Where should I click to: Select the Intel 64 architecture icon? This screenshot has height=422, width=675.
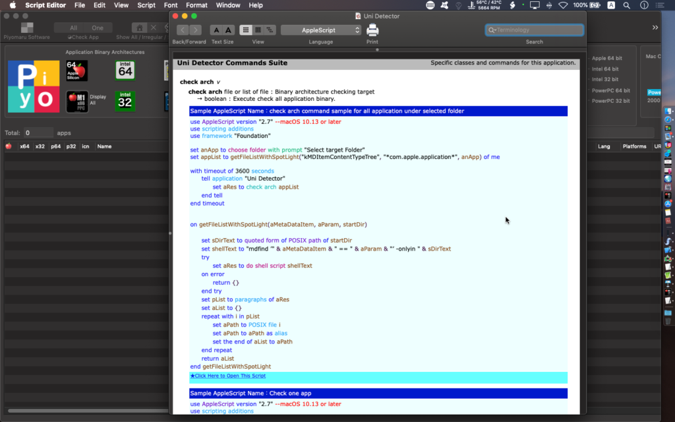(x=125, y=70)
